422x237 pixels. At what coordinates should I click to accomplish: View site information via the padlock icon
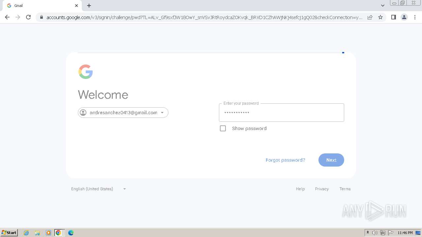click(x=42, y=17)
